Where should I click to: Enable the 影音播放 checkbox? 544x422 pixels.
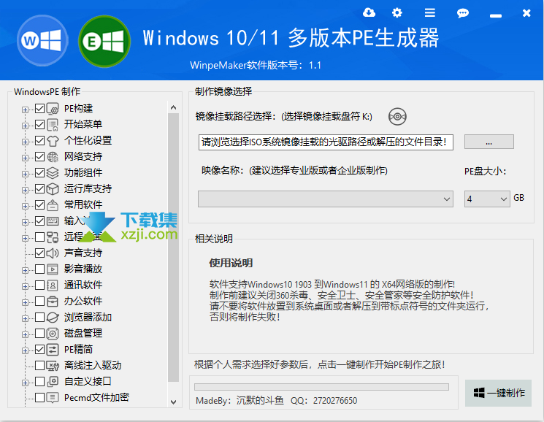pyautogui.click(x=40, y=269)
